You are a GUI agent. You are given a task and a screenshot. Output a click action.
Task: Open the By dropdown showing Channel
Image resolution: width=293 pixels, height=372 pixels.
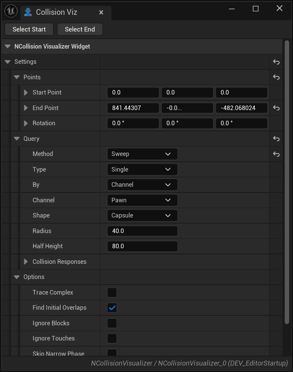[143, 184]
